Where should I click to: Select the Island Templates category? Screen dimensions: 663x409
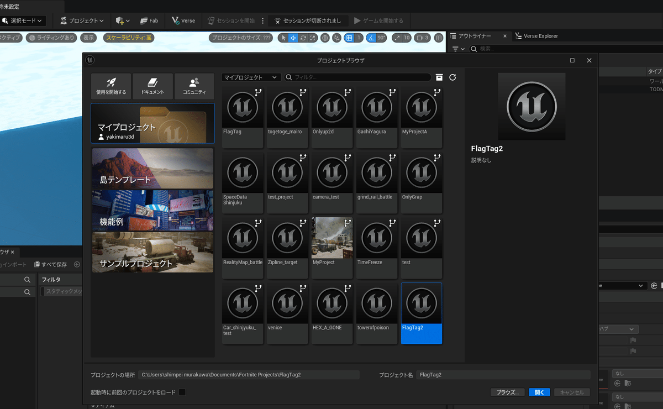tap(152, 168)
